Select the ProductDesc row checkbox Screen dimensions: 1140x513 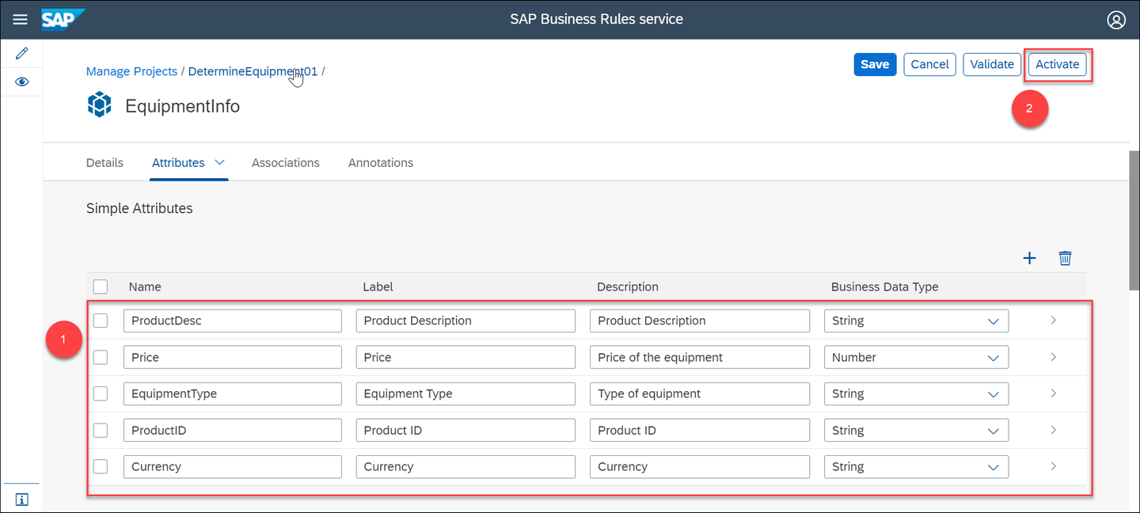[101, 321]
